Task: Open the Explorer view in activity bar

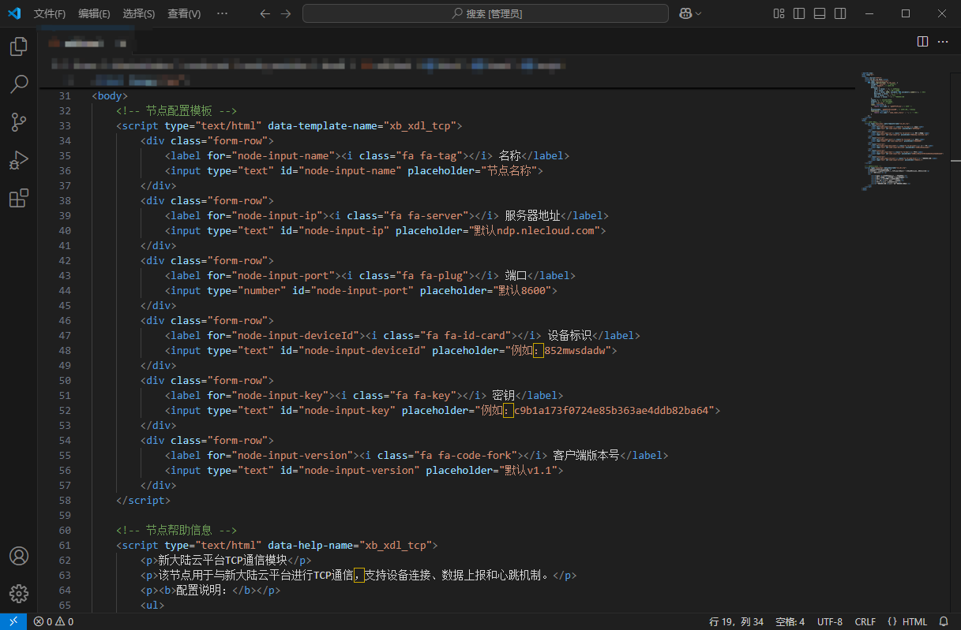Action: click(x=18, y=47)
